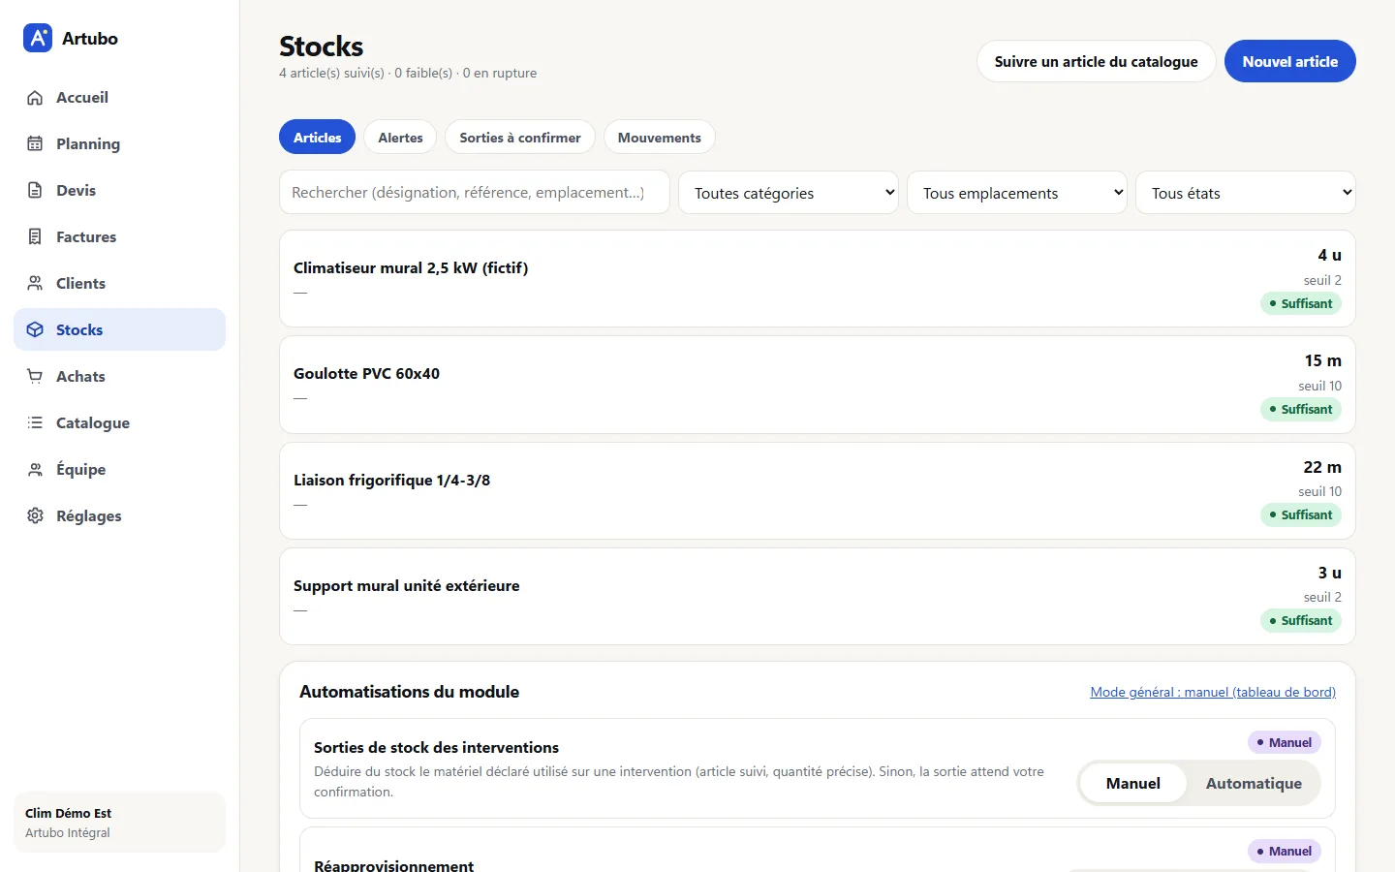
Task: Click the Accueil home icon
Action: tap(35, 97)
